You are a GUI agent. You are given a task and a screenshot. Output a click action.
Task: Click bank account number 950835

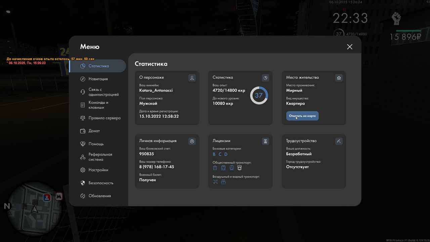(x=146, y=154)
